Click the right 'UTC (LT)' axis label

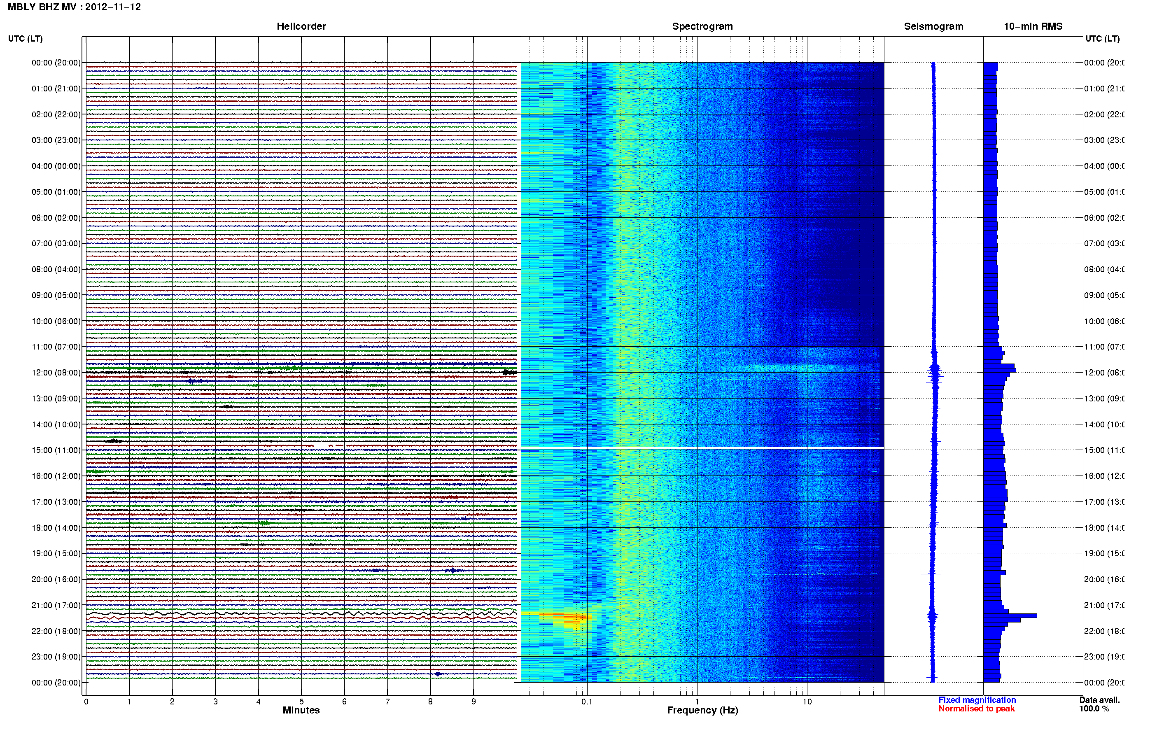[1102, 38]
